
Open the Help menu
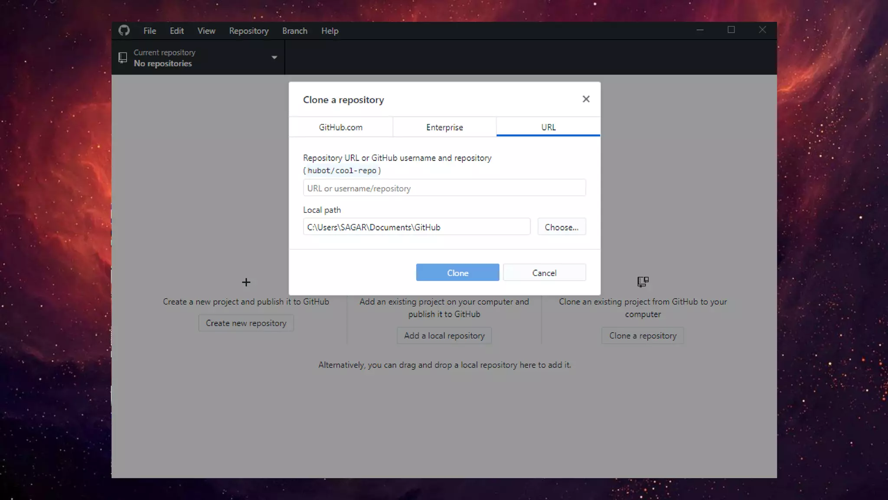click(330, 31)
